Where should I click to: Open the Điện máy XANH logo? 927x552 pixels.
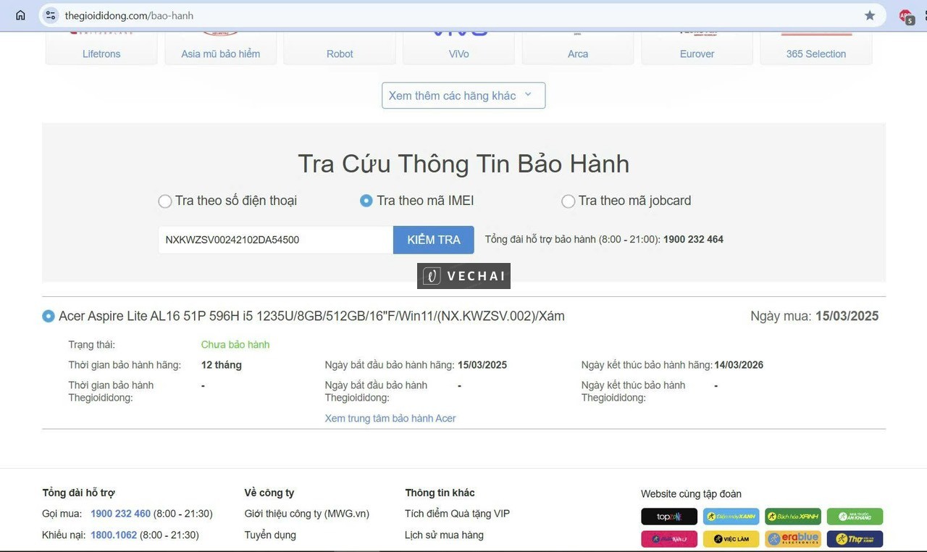731,517
